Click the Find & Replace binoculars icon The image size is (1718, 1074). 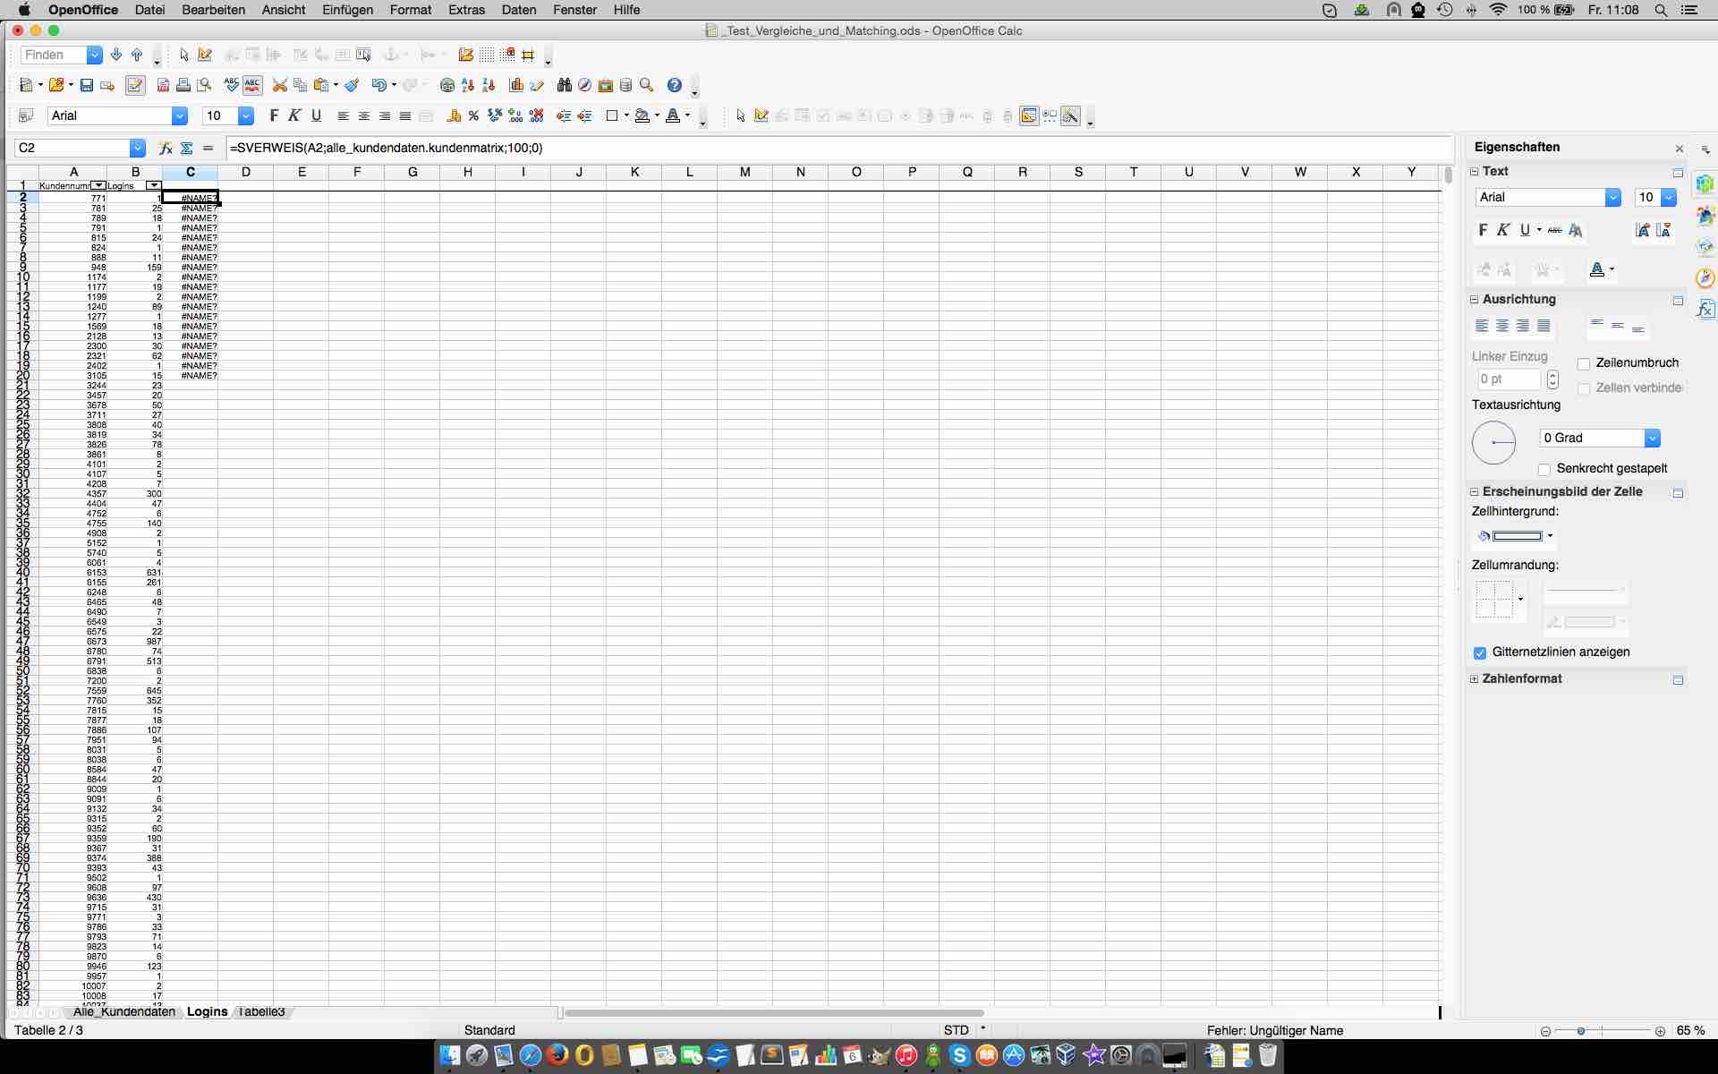[x=564, y=85]
